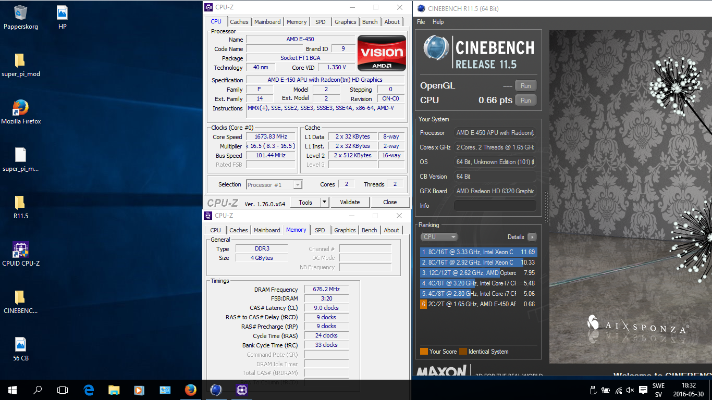The image size is (712, 400).
Task: Launch Microsoft Edge from taskbar
Action: (89, 390)
